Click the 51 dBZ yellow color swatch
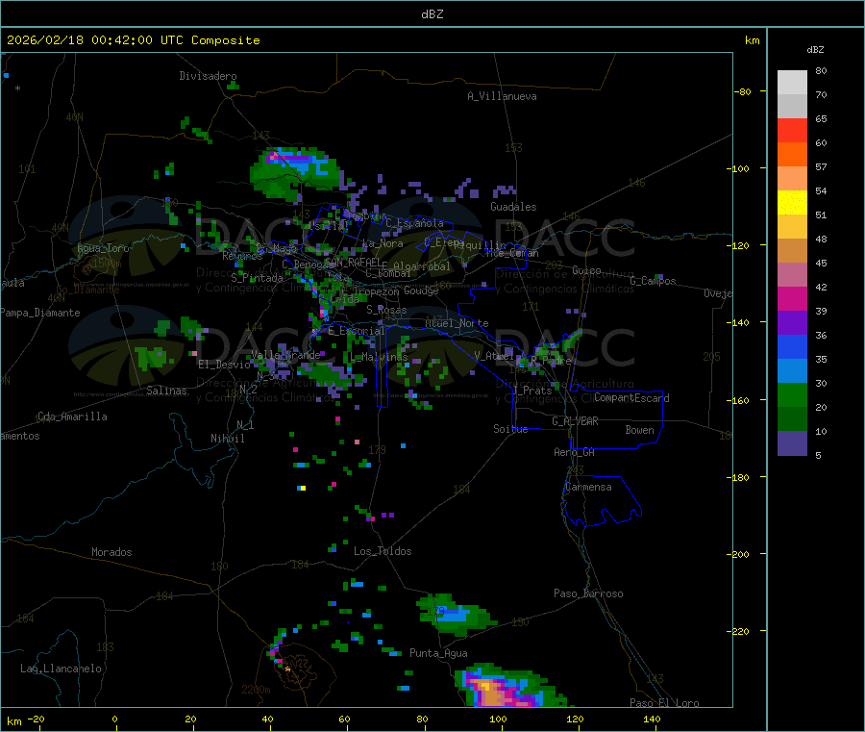The image size is (865, 732). (792, 203)
